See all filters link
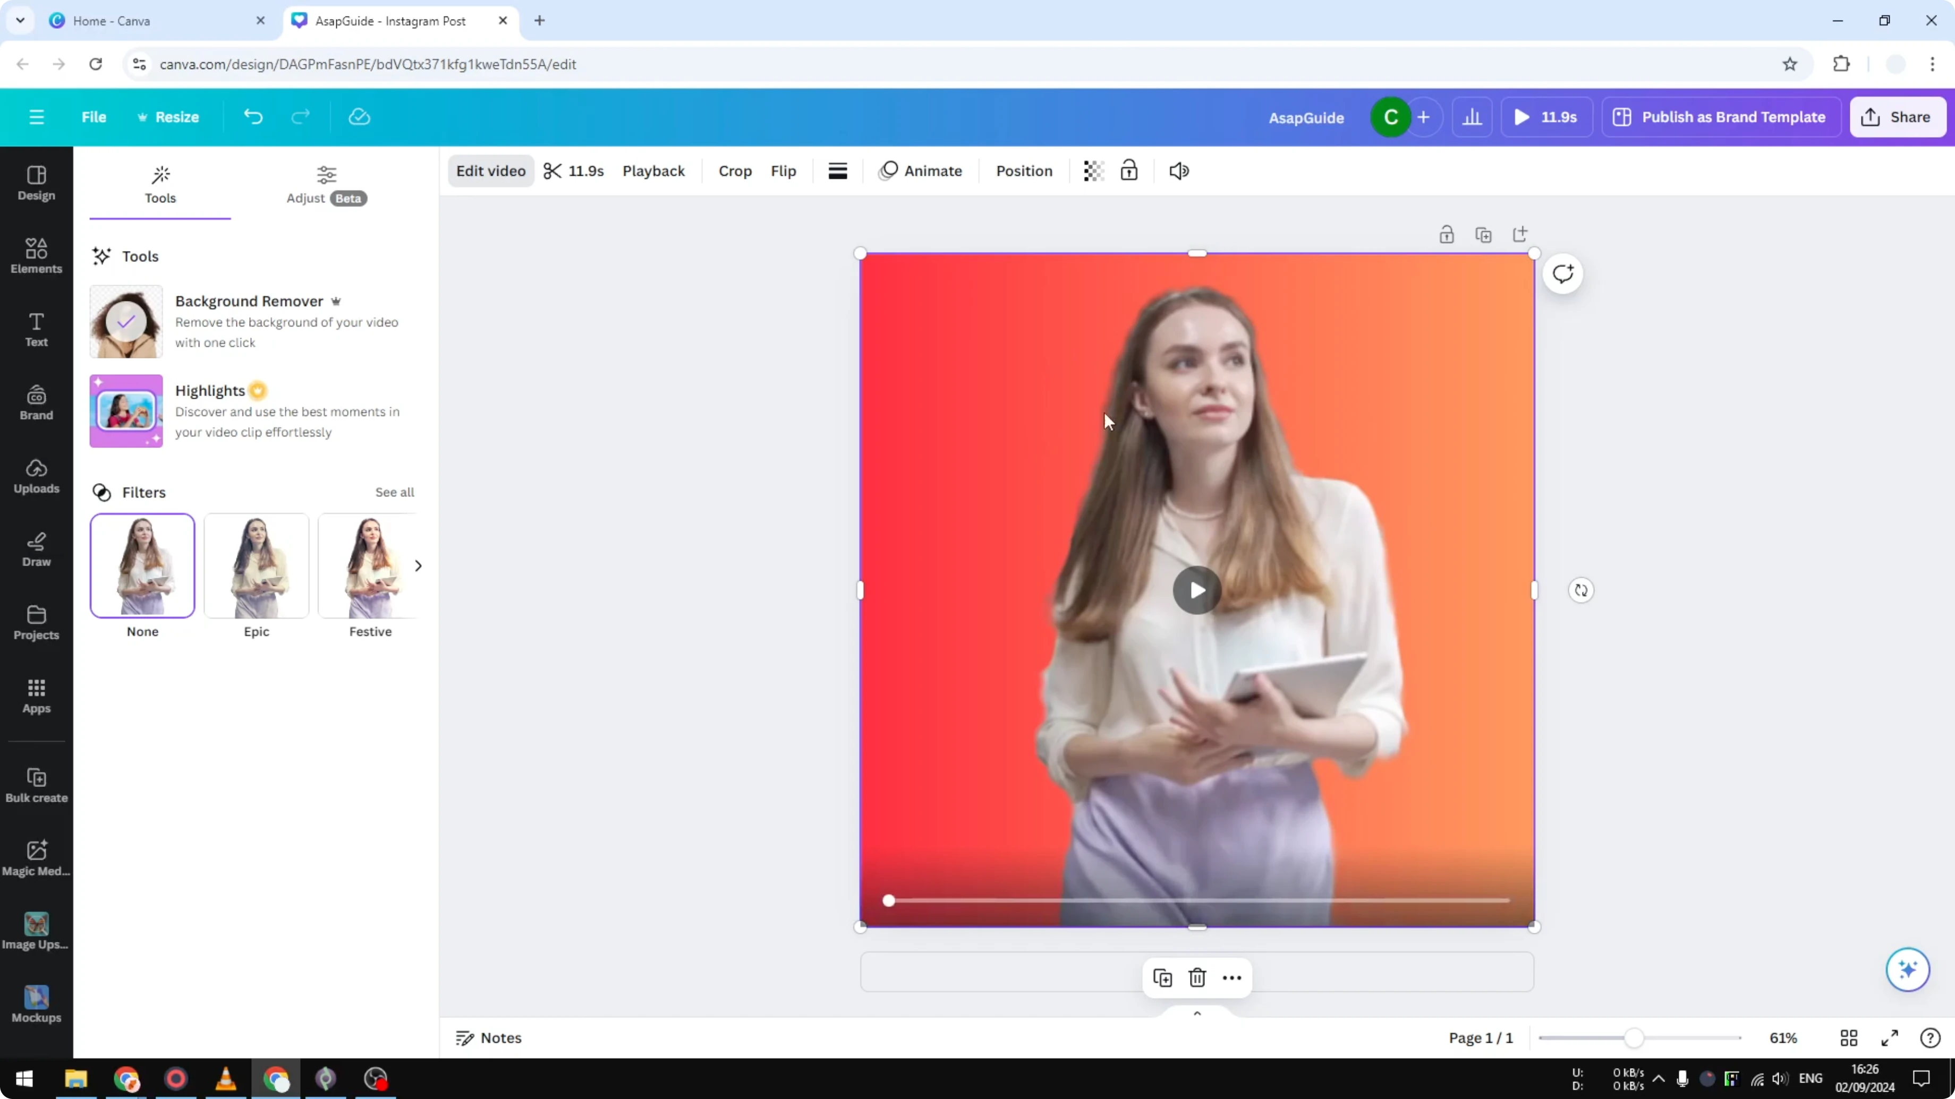The image size is (1955, 1099). point(395,492)
